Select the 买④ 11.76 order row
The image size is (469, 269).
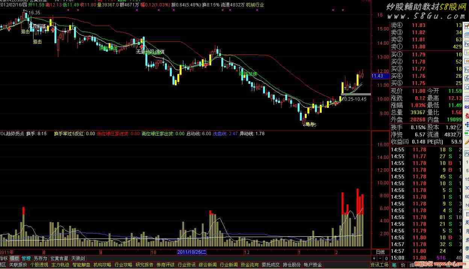click(427, 76)
